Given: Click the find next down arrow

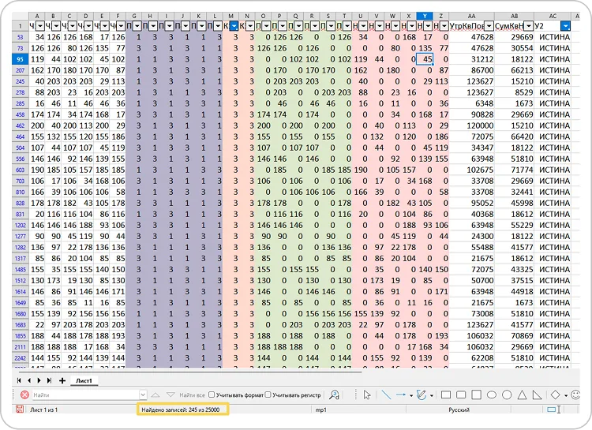Looking at the screenshot, I should point(170,395).
